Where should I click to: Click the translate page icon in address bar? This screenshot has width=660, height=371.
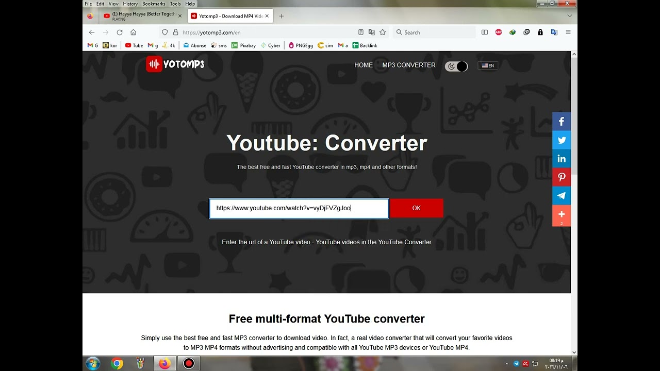click(372, 32)
